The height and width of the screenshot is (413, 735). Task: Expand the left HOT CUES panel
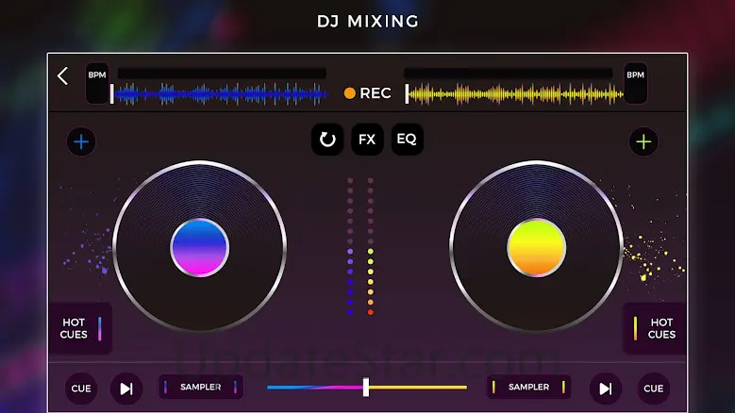80,328
